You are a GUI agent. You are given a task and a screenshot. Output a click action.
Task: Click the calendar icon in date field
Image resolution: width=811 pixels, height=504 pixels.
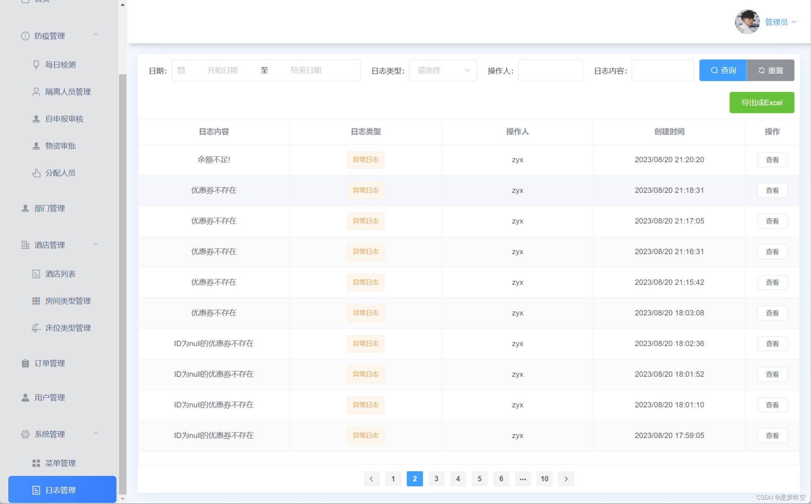coord(181,70)
